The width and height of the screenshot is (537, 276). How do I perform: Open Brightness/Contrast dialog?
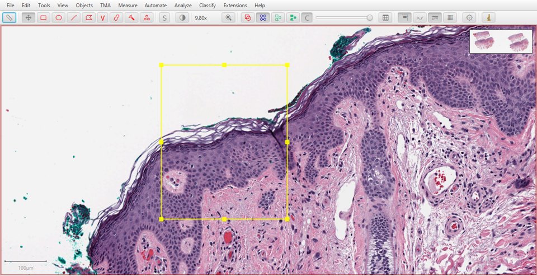182,17
